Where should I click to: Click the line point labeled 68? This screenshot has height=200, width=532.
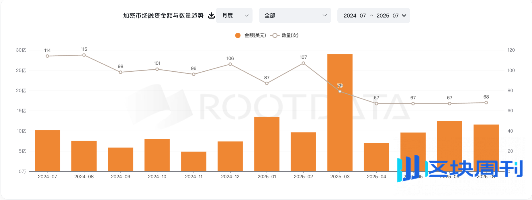pos(486,103)
